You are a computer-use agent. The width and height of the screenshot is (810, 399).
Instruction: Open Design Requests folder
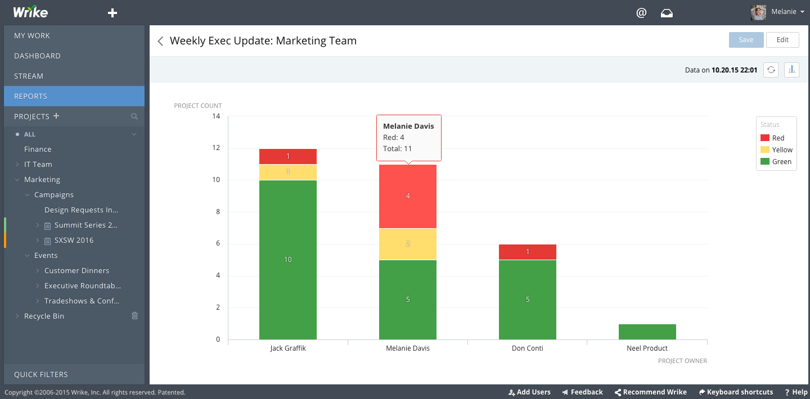[x=82, y=210]
